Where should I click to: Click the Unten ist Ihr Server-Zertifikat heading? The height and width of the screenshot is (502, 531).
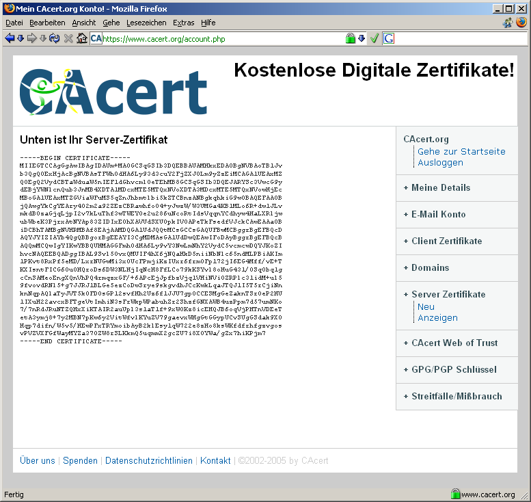point(94,140)
